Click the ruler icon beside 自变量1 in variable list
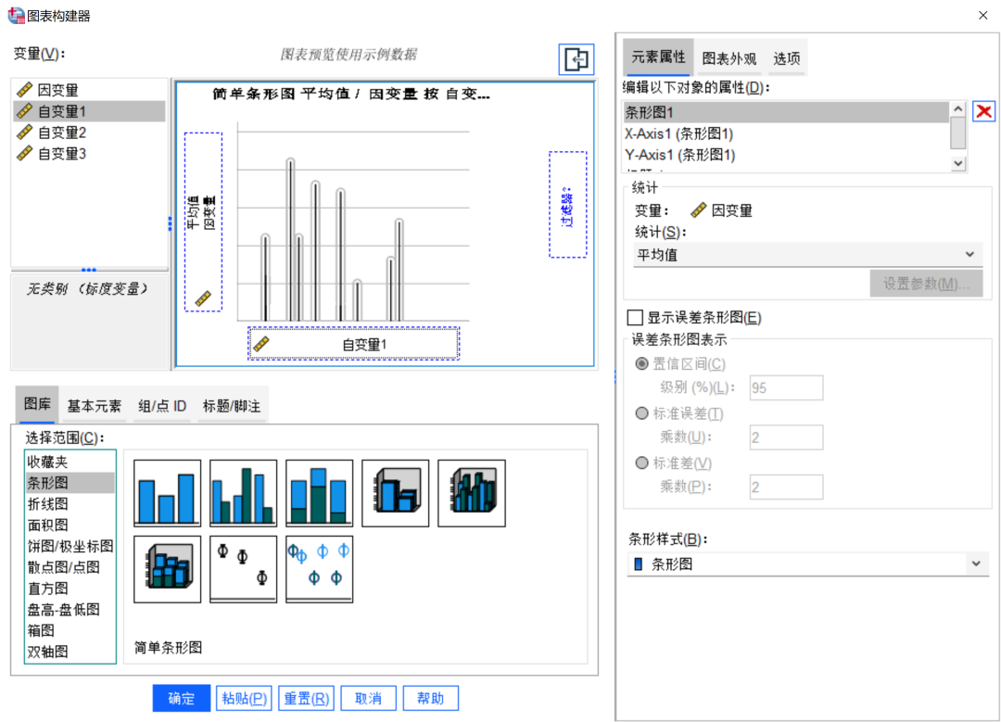 point(24,111)
